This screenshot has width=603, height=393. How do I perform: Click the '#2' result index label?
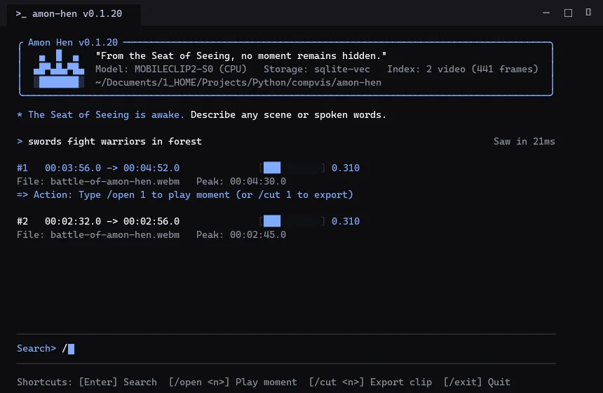click(x=22, y=221)
